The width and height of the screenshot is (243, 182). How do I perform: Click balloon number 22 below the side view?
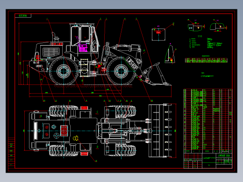click(x=152, y=101)
